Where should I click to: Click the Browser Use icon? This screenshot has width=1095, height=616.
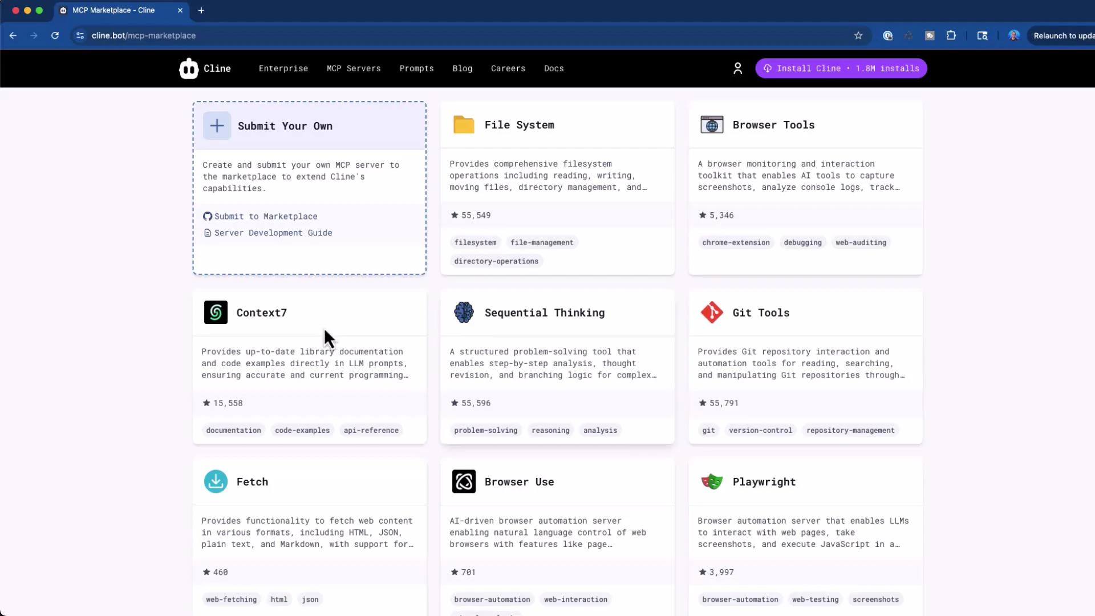coord(464,481)
